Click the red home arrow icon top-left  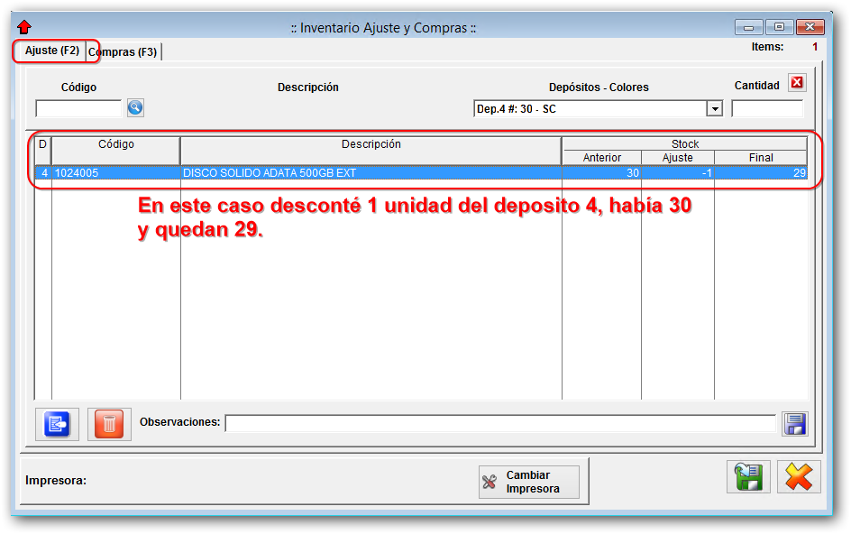pos(25,26)
